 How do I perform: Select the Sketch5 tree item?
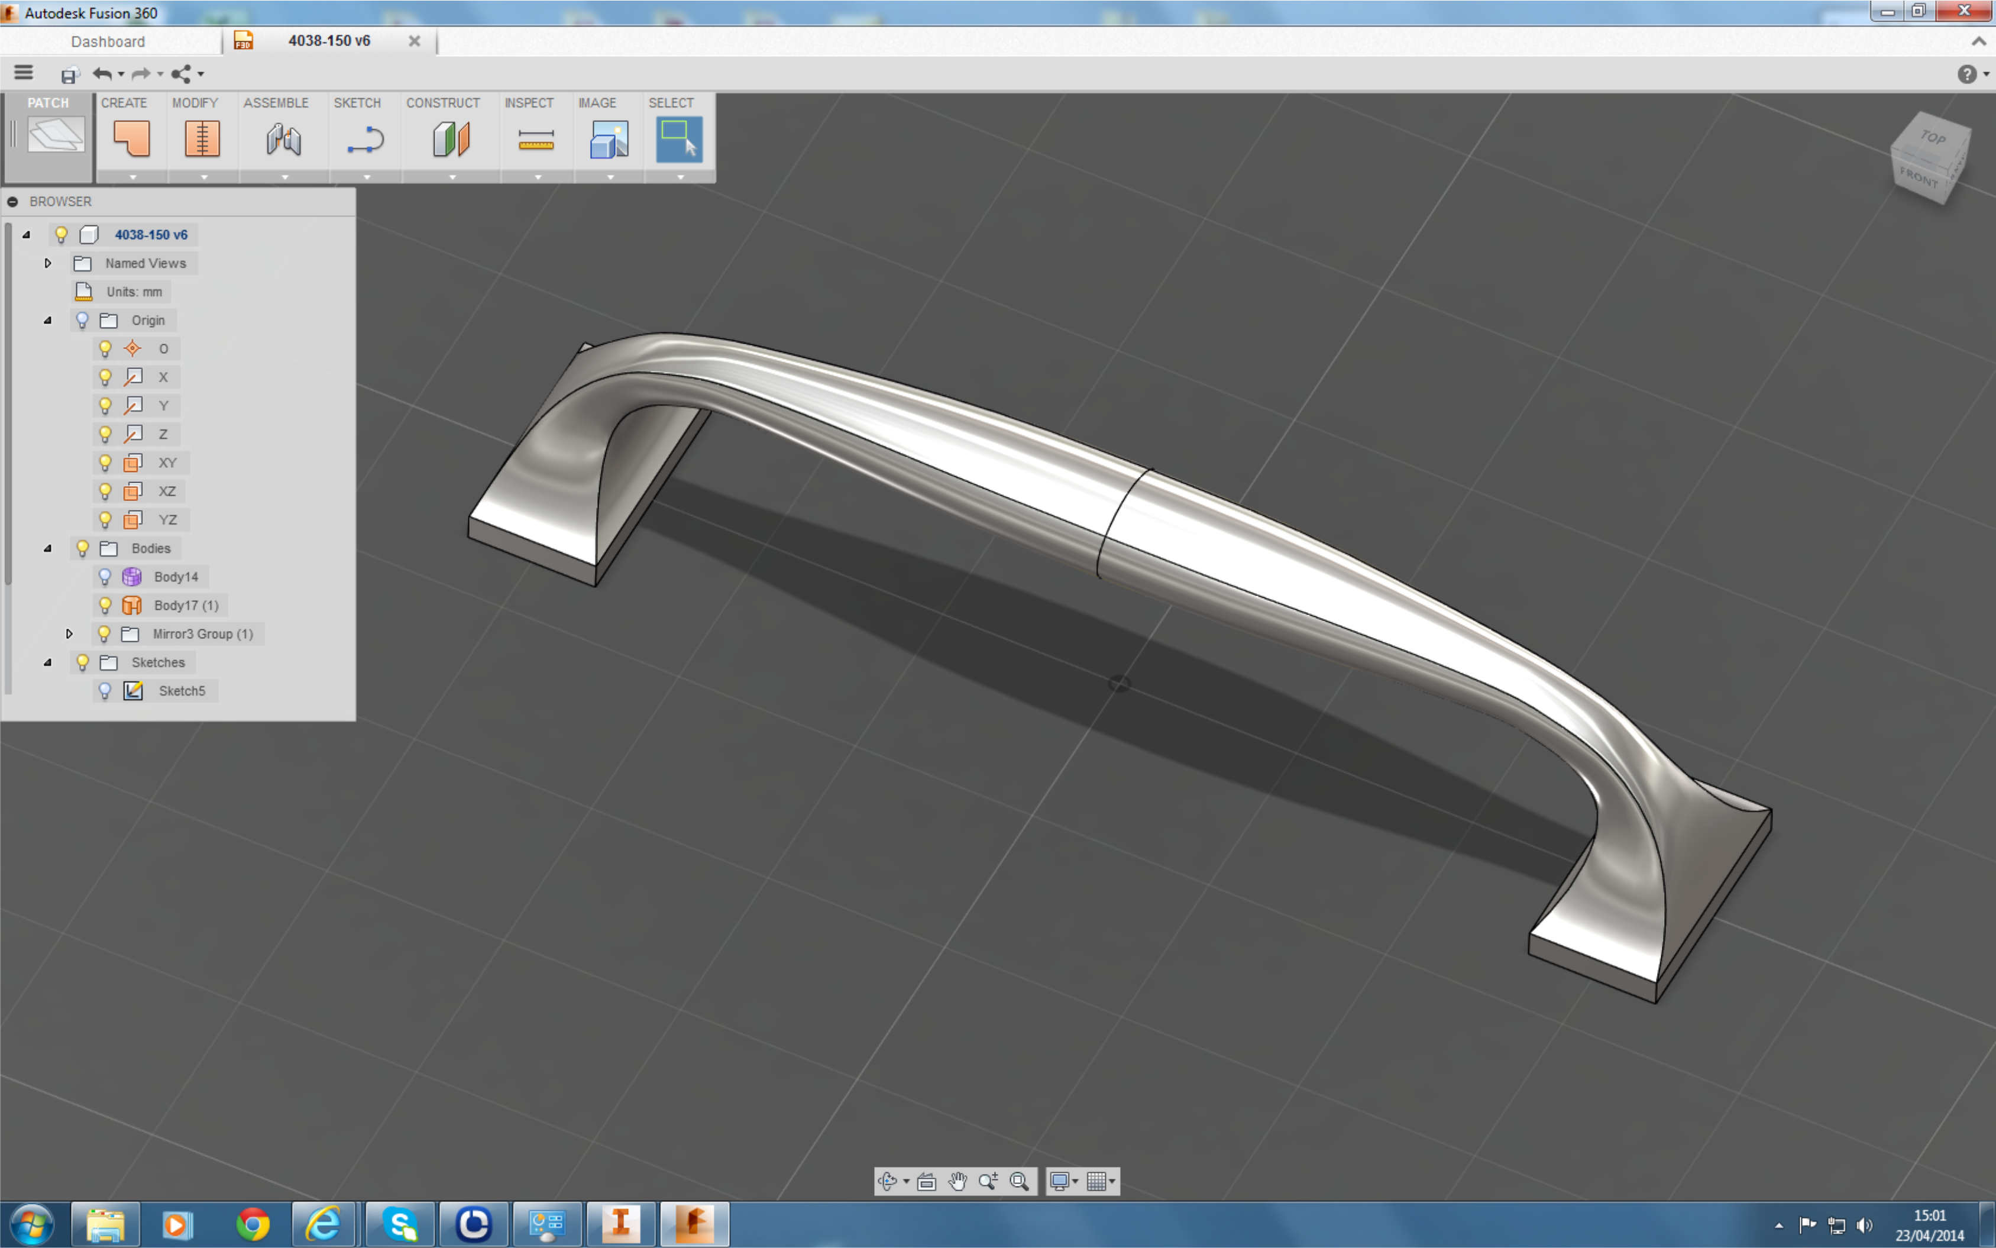pyautogui.click(x=182, y=691)
